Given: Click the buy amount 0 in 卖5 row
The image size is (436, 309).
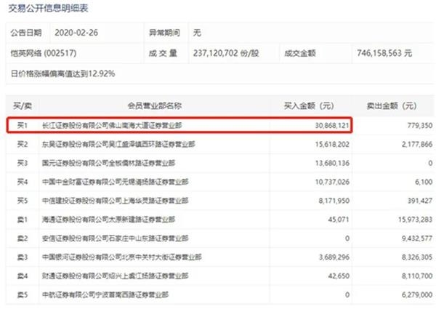Looking at the screenshot, I should pyautogui.click(x=347, y=294).
